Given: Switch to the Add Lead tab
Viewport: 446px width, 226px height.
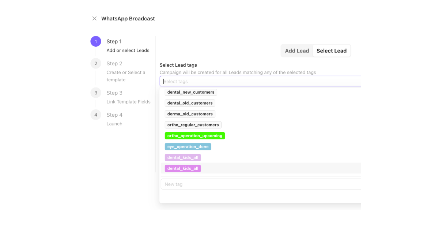Looking at the screenshot, I should tap(297, 51).
